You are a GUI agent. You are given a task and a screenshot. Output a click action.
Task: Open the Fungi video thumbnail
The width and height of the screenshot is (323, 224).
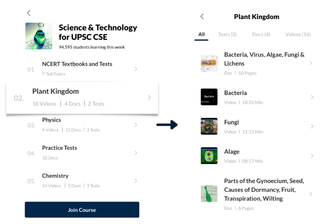pos(209,126)
